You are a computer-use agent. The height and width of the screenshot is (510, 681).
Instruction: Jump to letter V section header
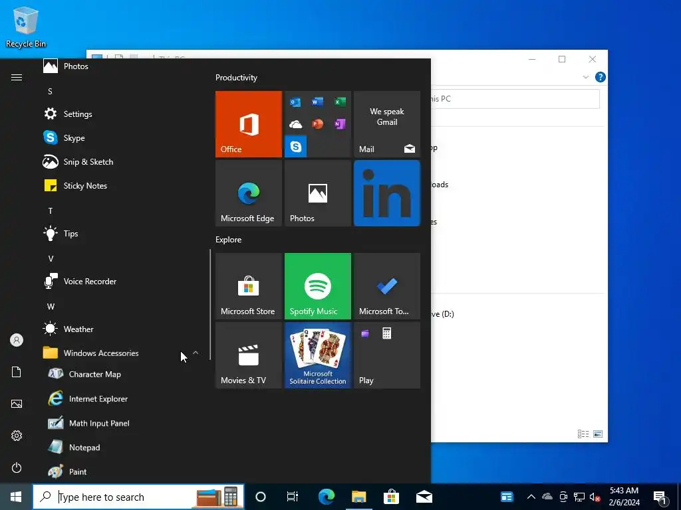coord(51,259)
